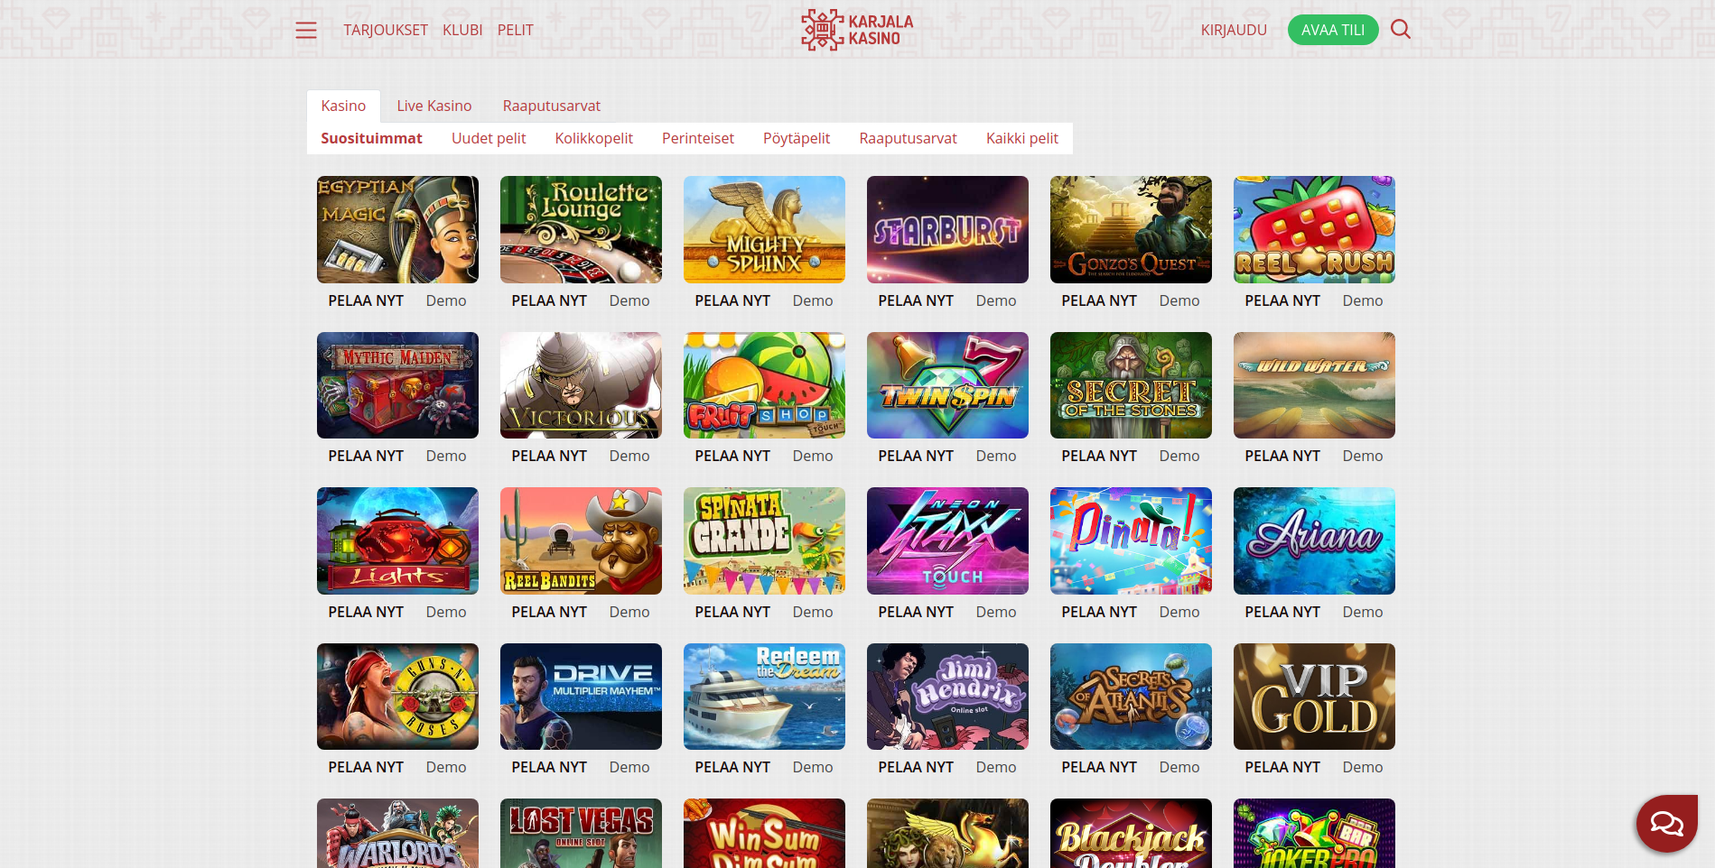Open the VIP Gold game thumbnail

[1314, 697]
